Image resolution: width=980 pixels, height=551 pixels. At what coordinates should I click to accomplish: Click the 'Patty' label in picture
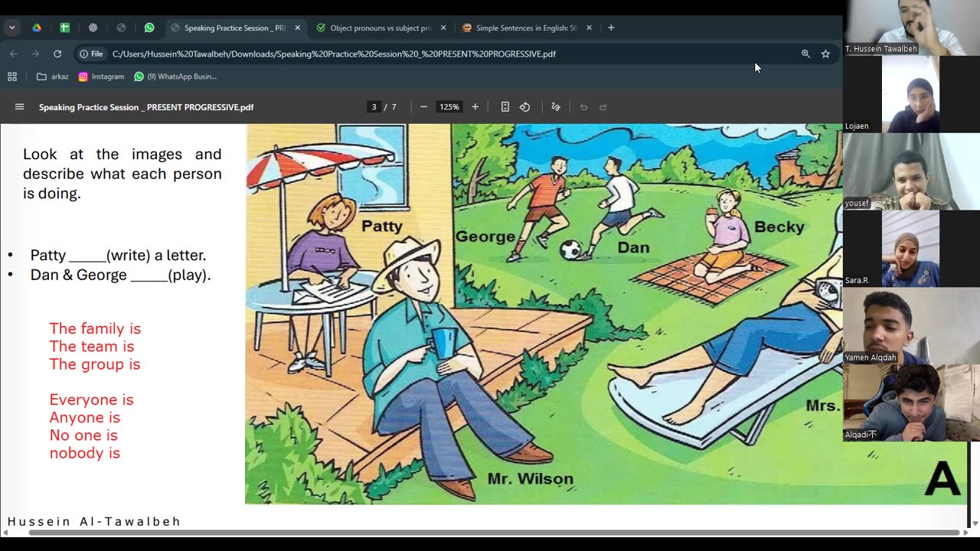pyautogui.click(x=382, y=226)
